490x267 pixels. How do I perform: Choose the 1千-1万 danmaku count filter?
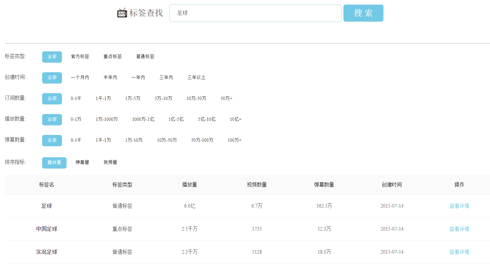click(103, 140)
